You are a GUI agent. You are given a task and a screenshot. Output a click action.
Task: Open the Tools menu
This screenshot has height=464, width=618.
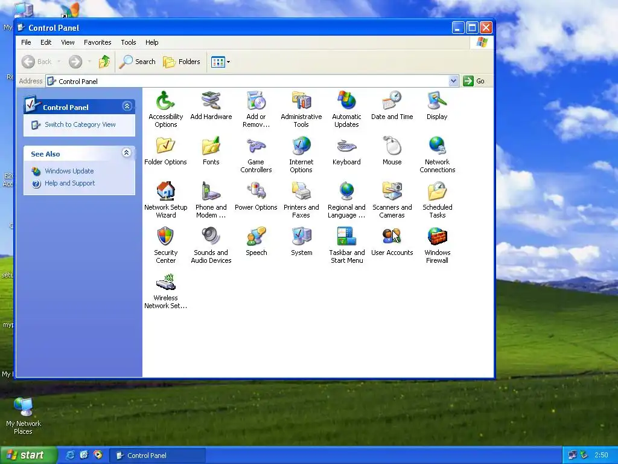tap(128, 42)
